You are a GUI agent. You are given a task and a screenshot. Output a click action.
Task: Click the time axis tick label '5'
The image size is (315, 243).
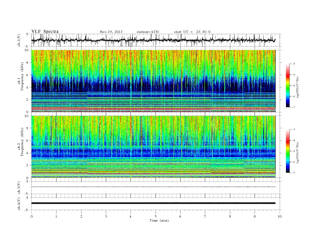click(x=156, y=216)
